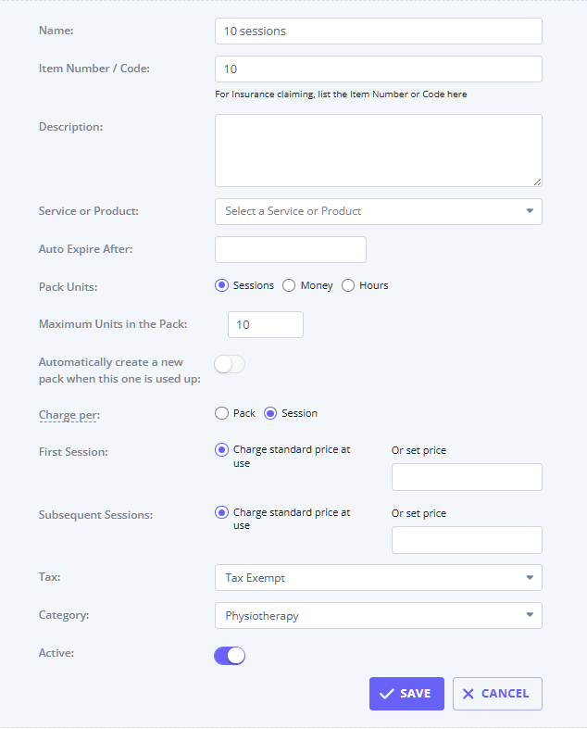587x729 pixels.
Task: Click the Name text field
Action: tap(378, 31)
